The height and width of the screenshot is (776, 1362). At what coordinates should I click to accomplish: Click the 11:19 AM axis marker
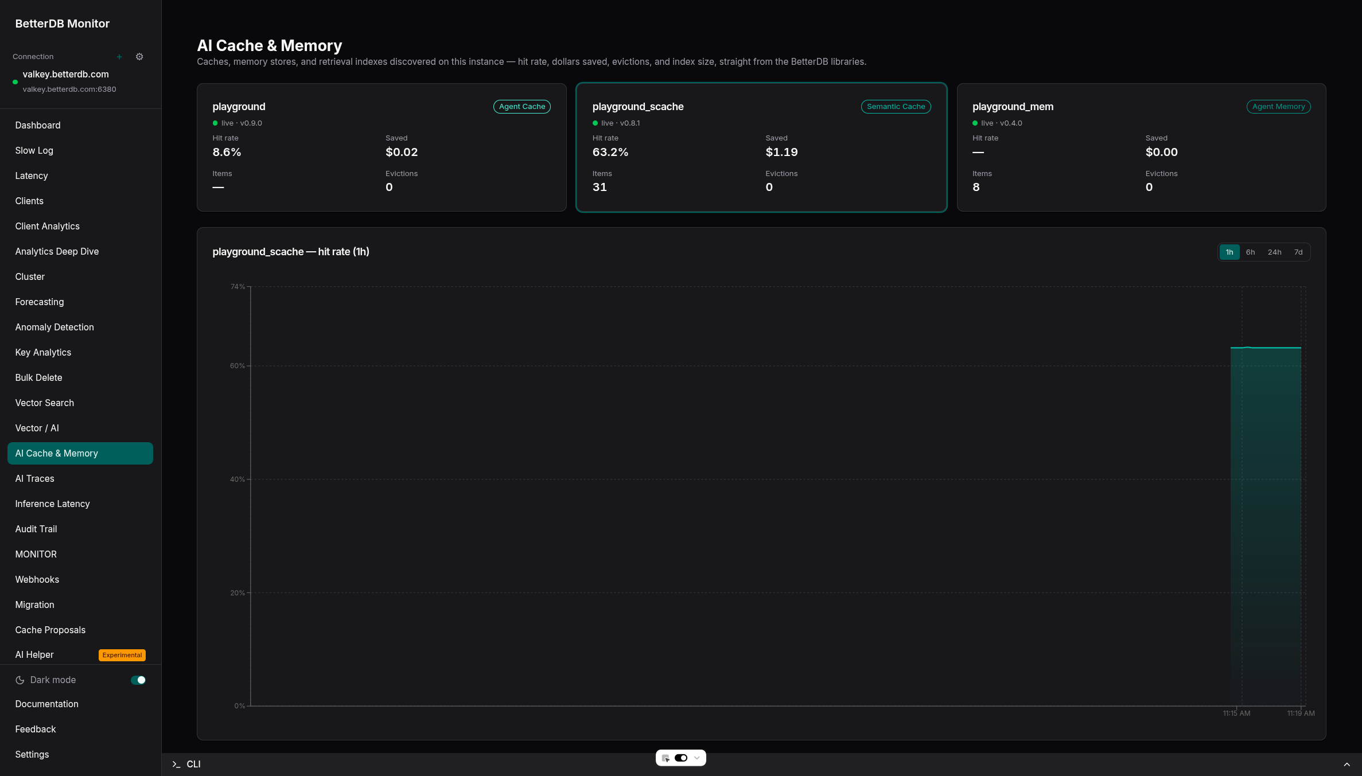[1301, 713]
